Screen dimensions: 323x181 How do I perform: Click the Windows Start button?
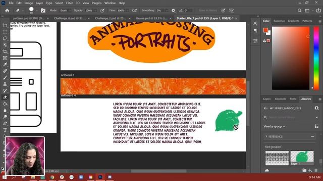point(5,177)
